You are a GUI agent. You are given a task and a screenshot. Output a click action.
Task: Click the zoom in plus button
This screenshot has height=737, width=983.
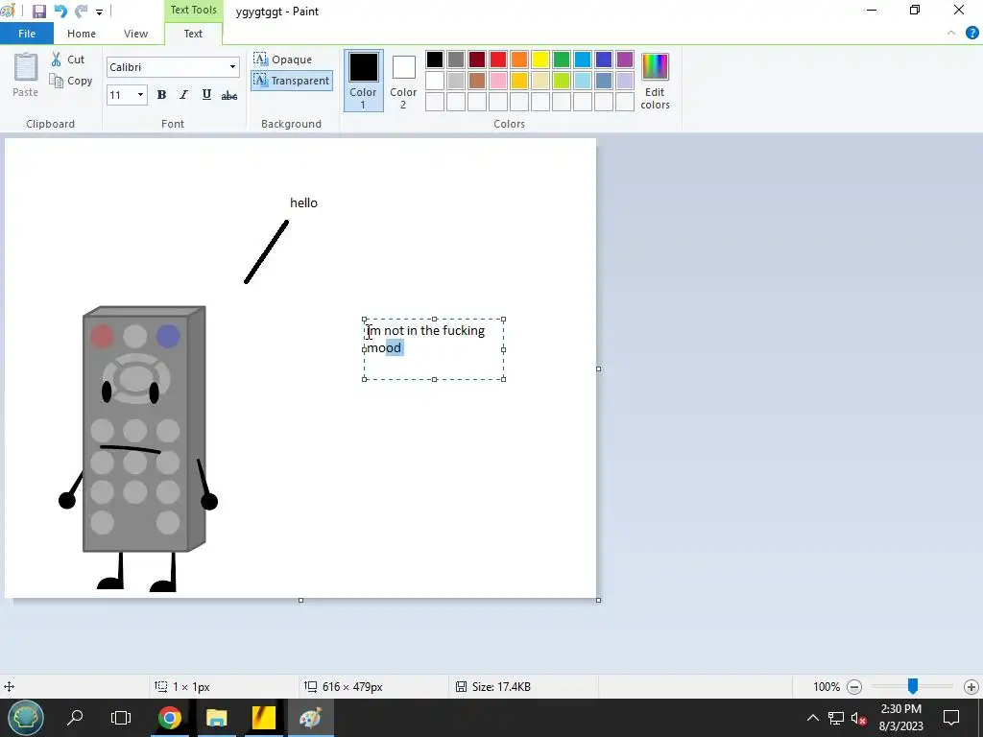point(971,687)
